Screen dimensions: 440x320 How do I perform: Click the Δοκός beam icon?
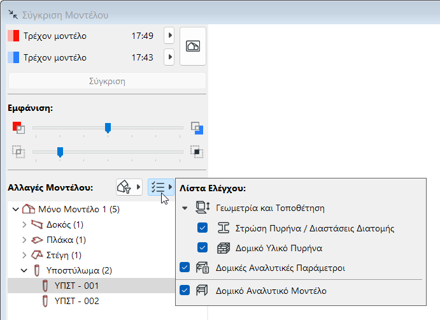click(x=37, y=224)
